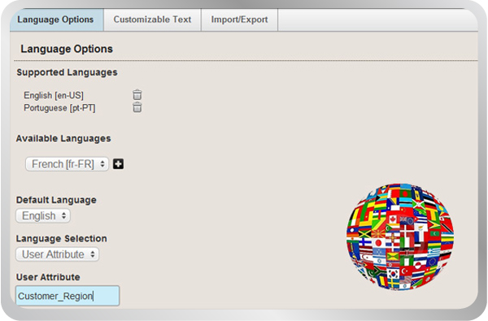Select the English [en-US] list entry
This screenshot has width=488, height=321.
(x=54, y=95)
